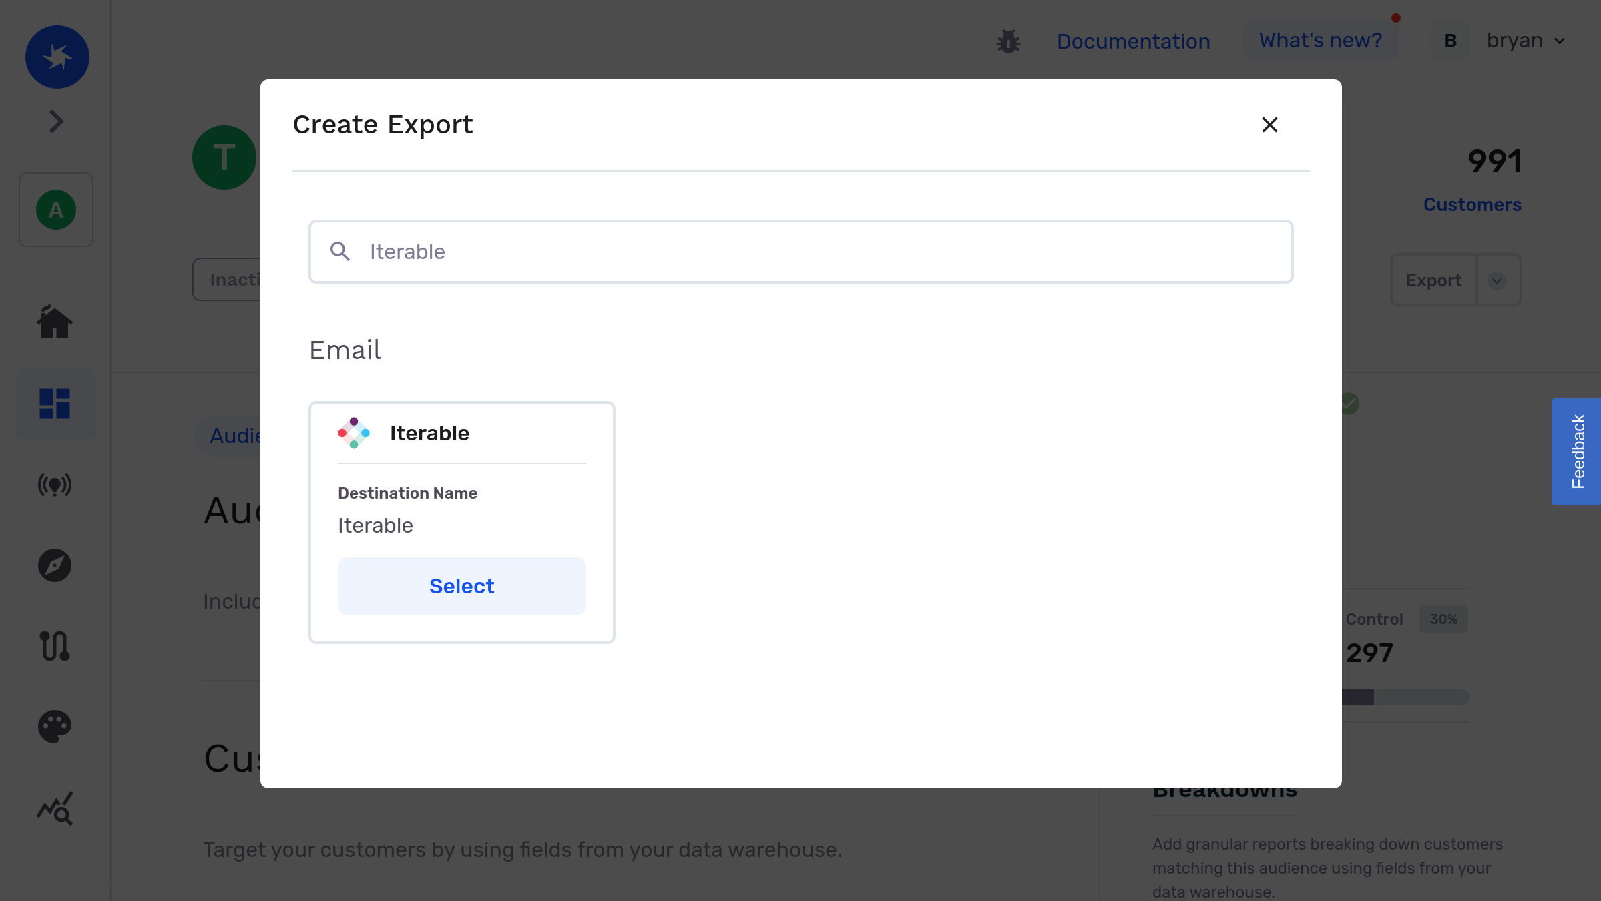1601x901 pixels.
Task: Click the Export button behind dialog
Action: tap(1433, 280)
